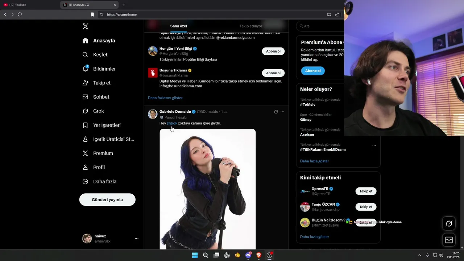Open the posted image of singer with microphone
Image resolution: width=464 pixels, height=261 pixels.
click(208, 189)
